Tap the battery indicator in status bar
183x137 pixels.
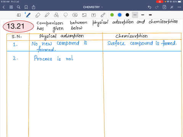(180, 2)
